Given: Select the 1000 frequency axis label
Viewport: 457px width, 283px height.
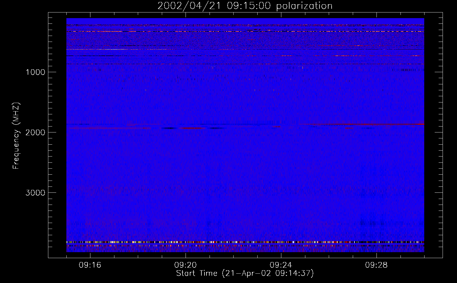Looking at the screenshot, I should (35, 72).
